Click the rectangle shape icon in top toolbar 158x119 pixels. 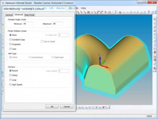coord(110,12)
